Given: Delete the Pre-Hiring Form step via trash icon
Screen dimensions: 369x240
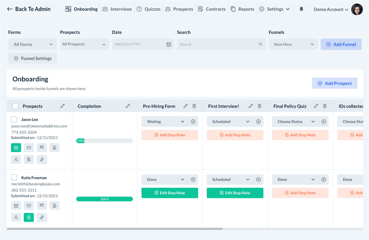Looking at the screenshot, I should (x=194, y=106).
